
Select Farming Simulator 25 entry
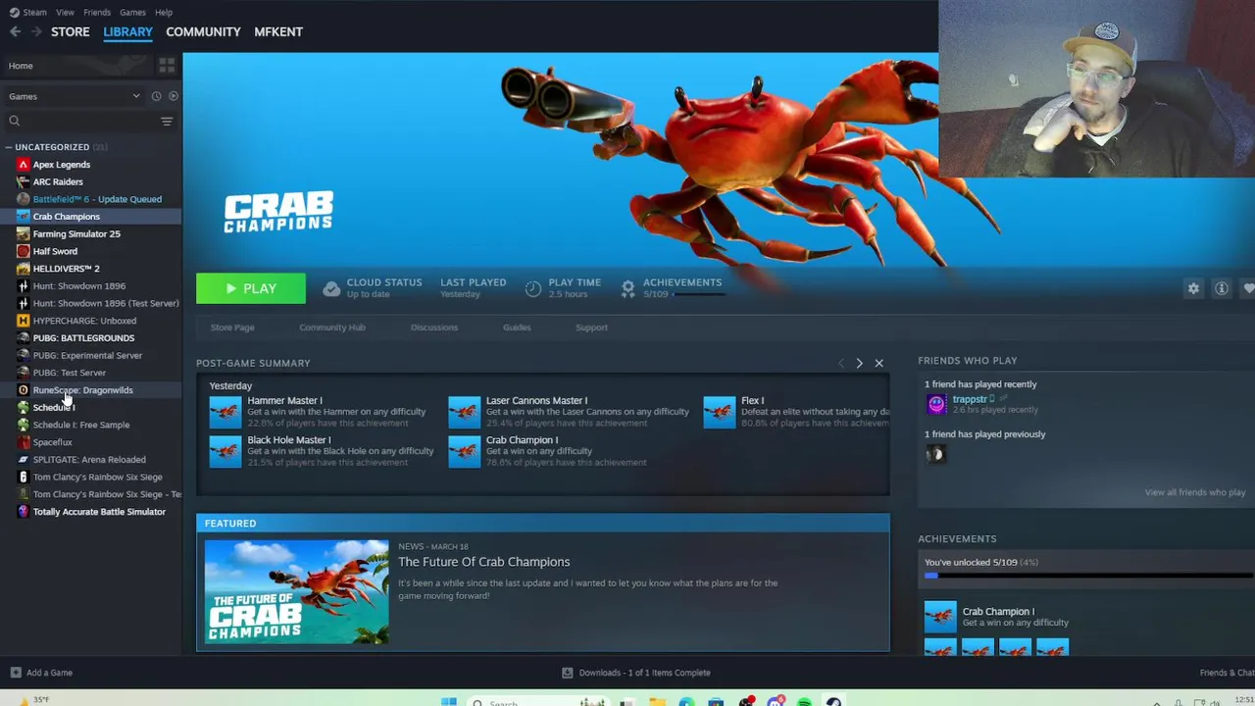pyautogui.click(x=76, y=233)
